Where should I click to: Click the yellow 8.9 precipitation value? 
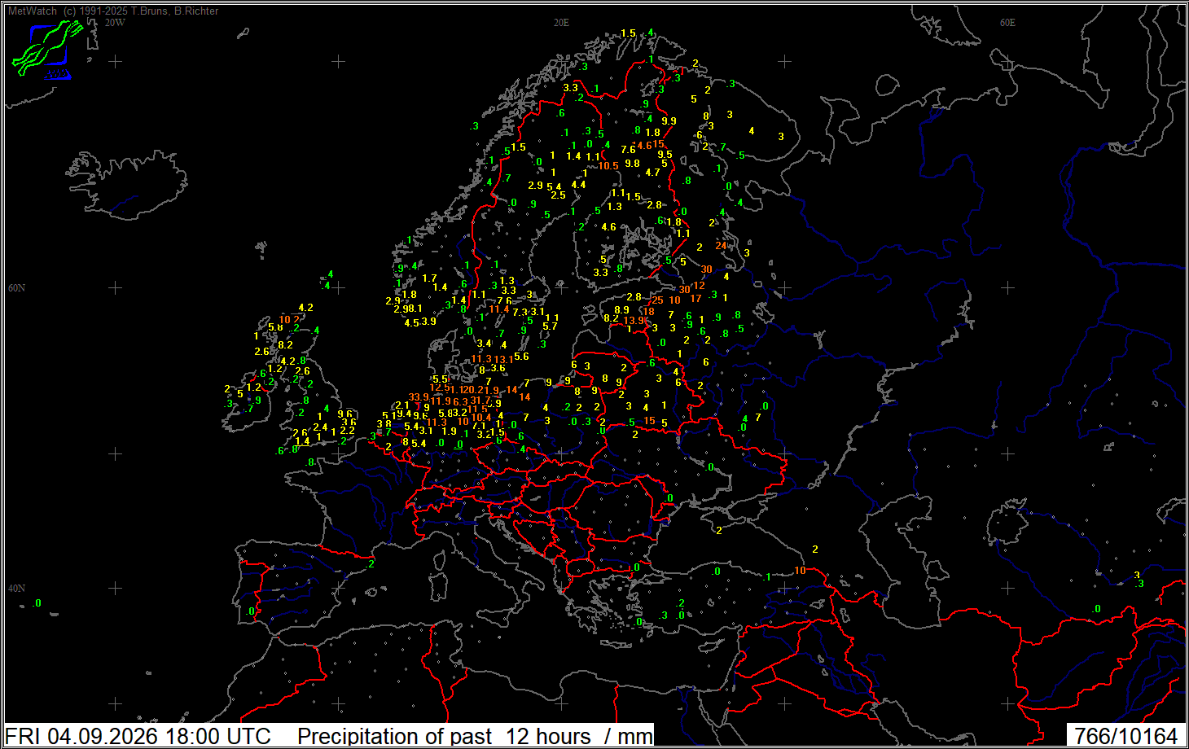pos(621,310)
